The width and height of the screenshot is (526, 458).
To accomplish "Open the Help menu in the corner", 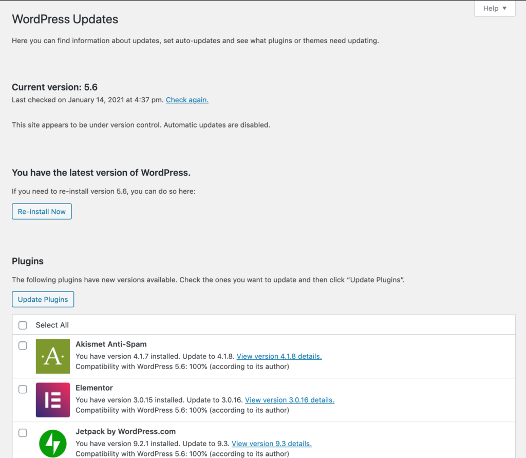I will point(494,8).
